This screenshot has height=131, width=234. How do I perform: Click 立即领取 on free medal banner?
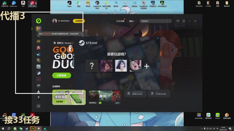point(59,102)
